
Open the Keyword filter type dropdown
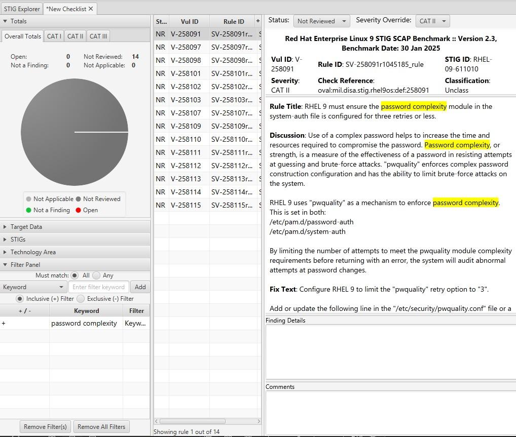pos(33,287)
